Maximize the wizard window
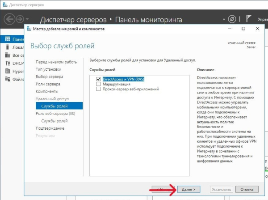The width and height of the screenshot is (268, 200). tap(243, 29)
